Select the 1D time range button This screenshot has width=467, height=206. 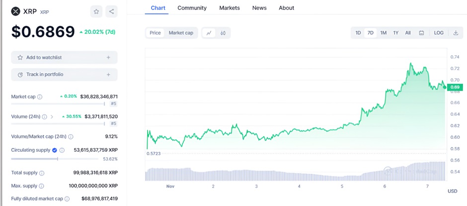(x=358, y=33)
